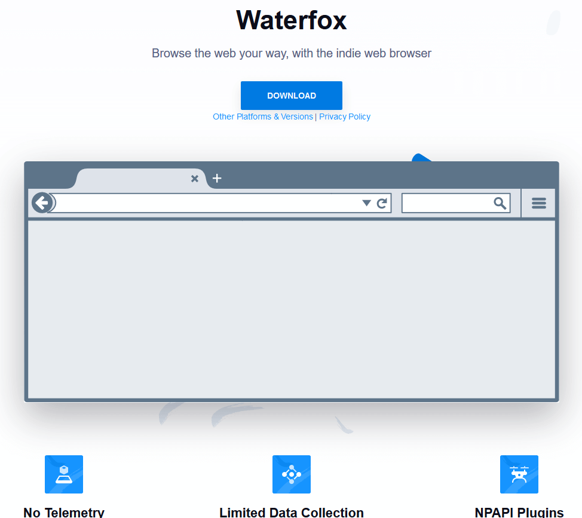Click the Limited Data Collection heading
This screenshot has width=582, height=518.
click(x=292, y=512)
